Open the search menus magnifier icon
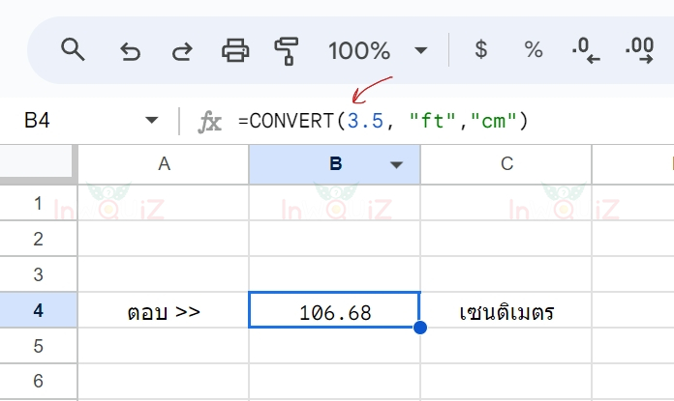Screen dimensions: 674x401 point(73,49)
